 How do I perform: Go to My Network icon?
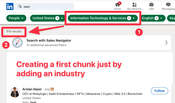pos(134,5)
